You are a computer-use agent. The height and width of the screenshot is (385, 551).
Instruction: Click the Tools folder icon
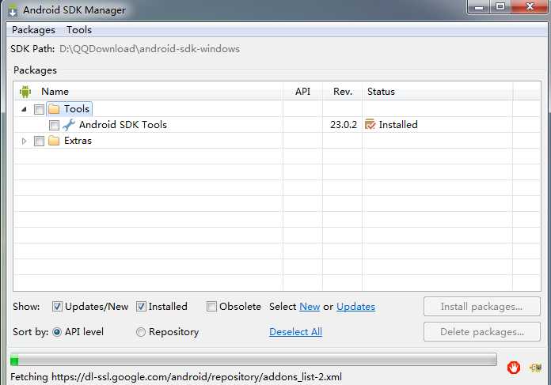pyautogui.click(x=54, y=109)
